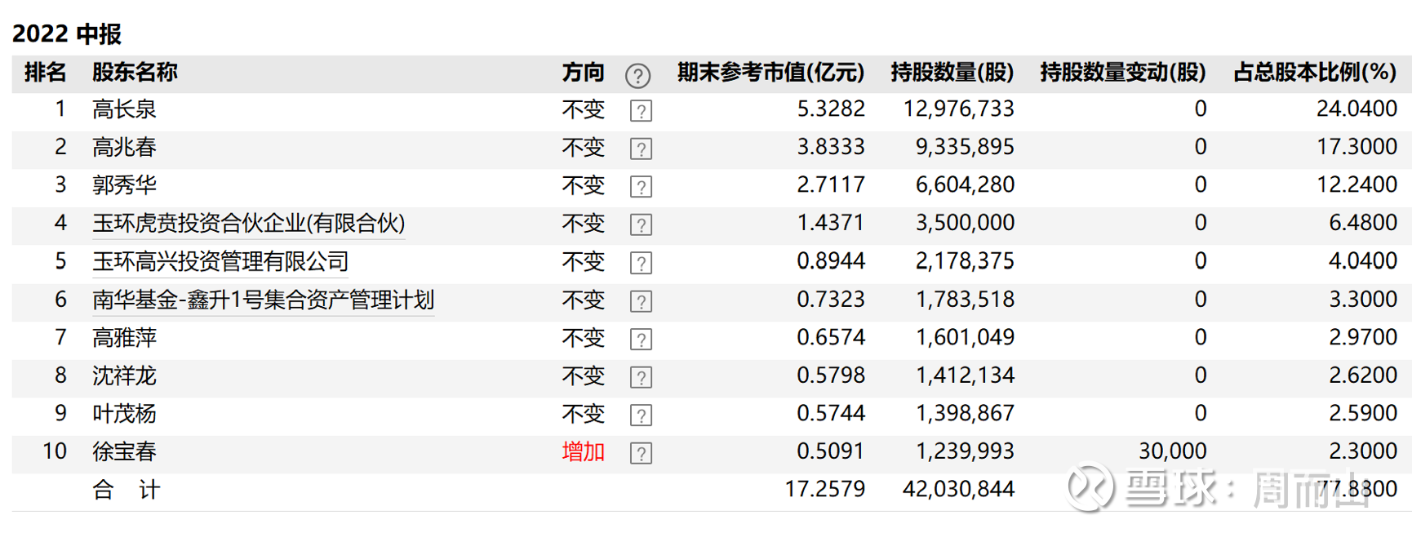Open 南华基金-鑫升1号集合资产管理计划 link
The image size is (1412, 533).
coord(263,300)
